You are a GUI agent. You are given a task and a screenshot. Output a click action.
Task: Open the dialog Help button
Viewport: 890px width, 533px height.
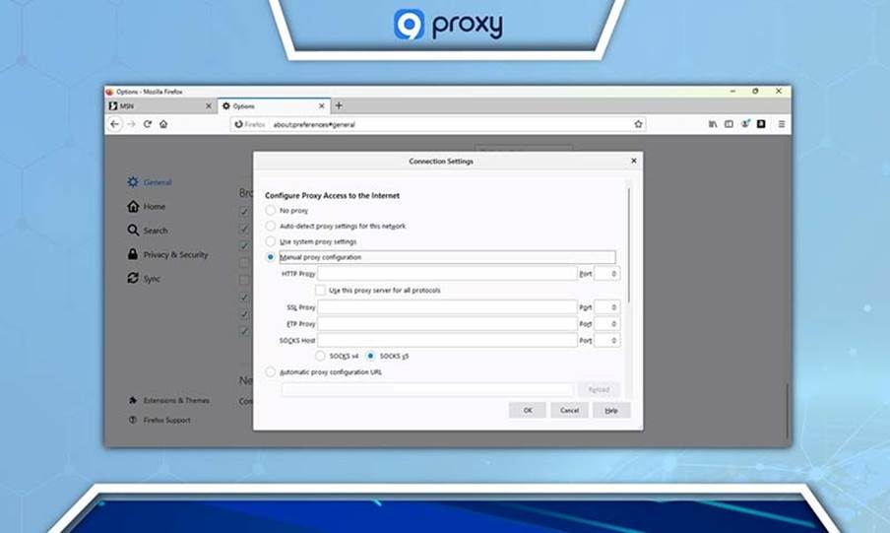pos(611,410)
